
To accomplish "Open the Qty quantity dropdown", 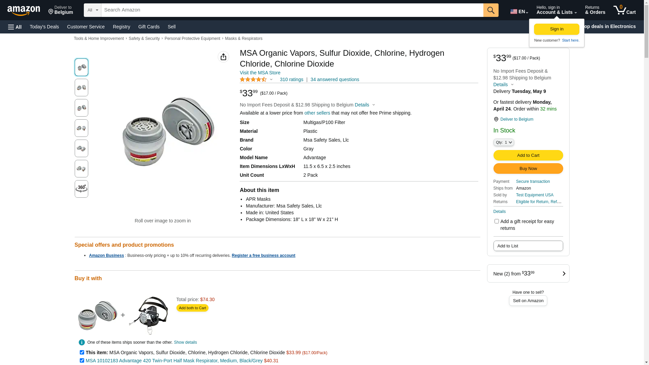I will pyautogui.click(x=504, y=143).
